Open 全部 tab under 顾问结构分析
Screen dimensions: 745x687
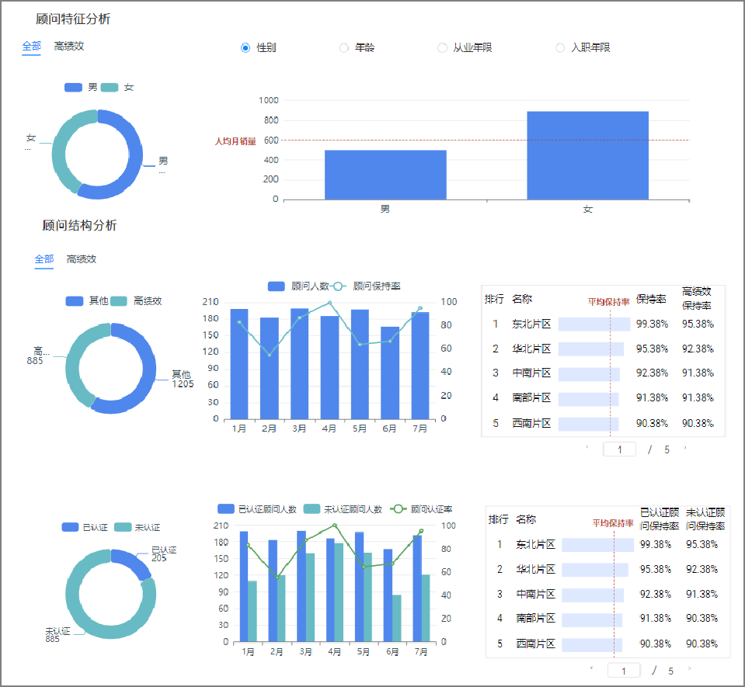[x=44, y=259]
